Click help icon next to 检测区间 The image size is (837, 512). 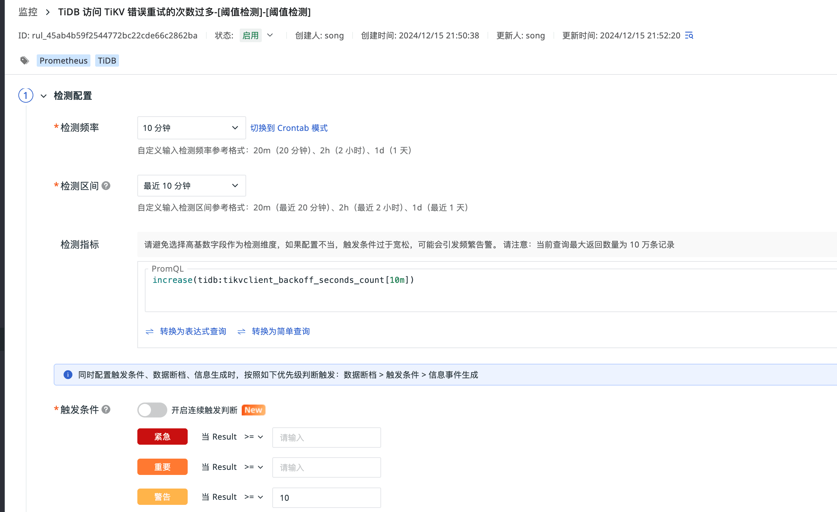coord(106,186)
